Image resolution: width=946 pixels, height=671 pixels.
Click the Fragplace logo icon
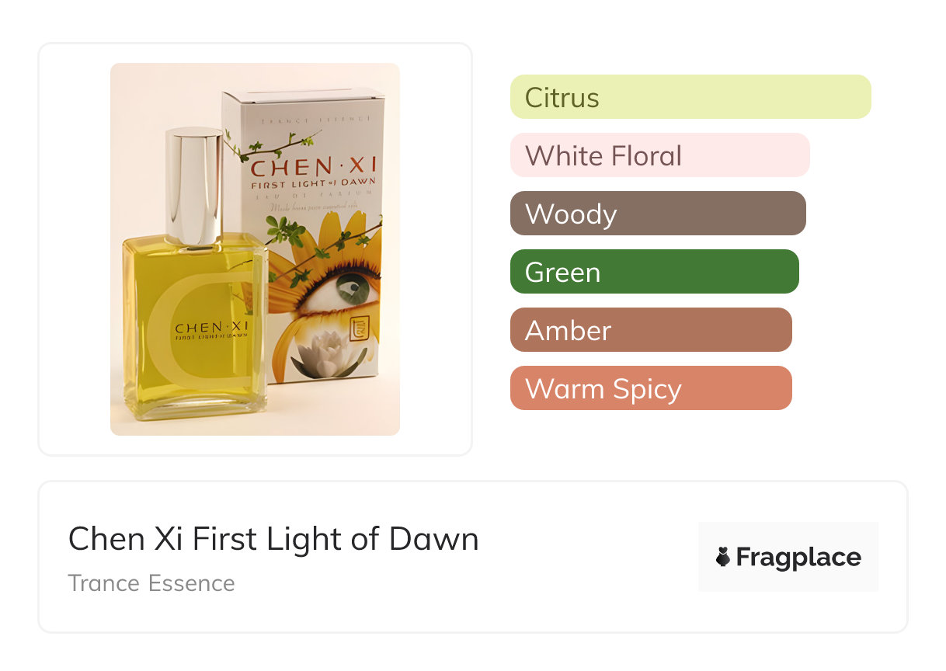(724, 557)
